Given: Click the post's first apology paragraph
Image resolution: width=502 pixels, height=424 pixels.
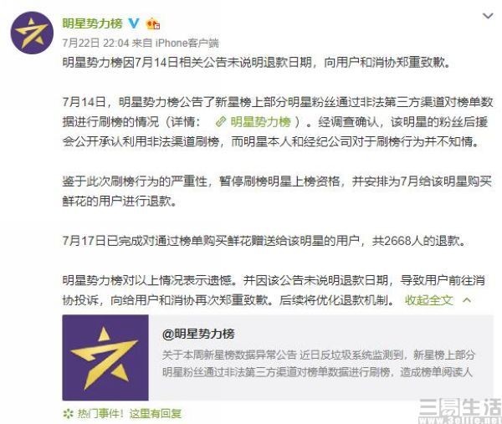Looking at the screenshot, I should tap(256, 62).
